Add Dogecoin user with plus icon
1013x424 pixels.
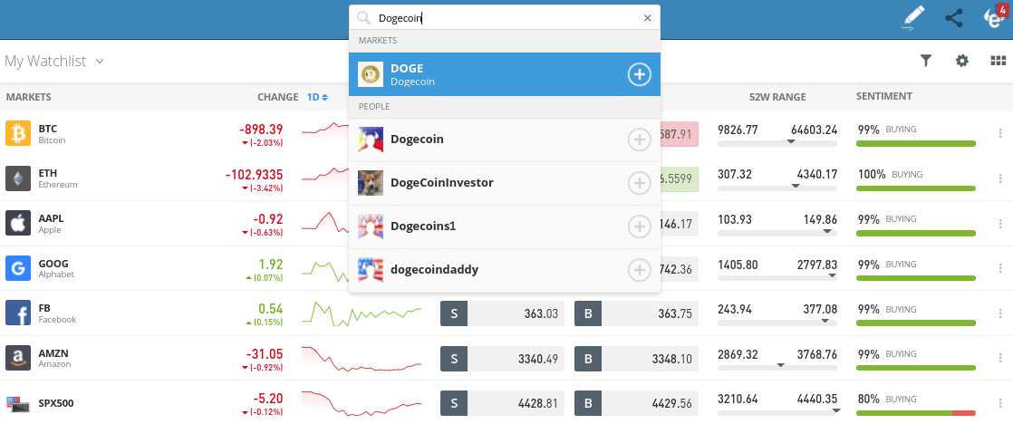click(639, 140)
